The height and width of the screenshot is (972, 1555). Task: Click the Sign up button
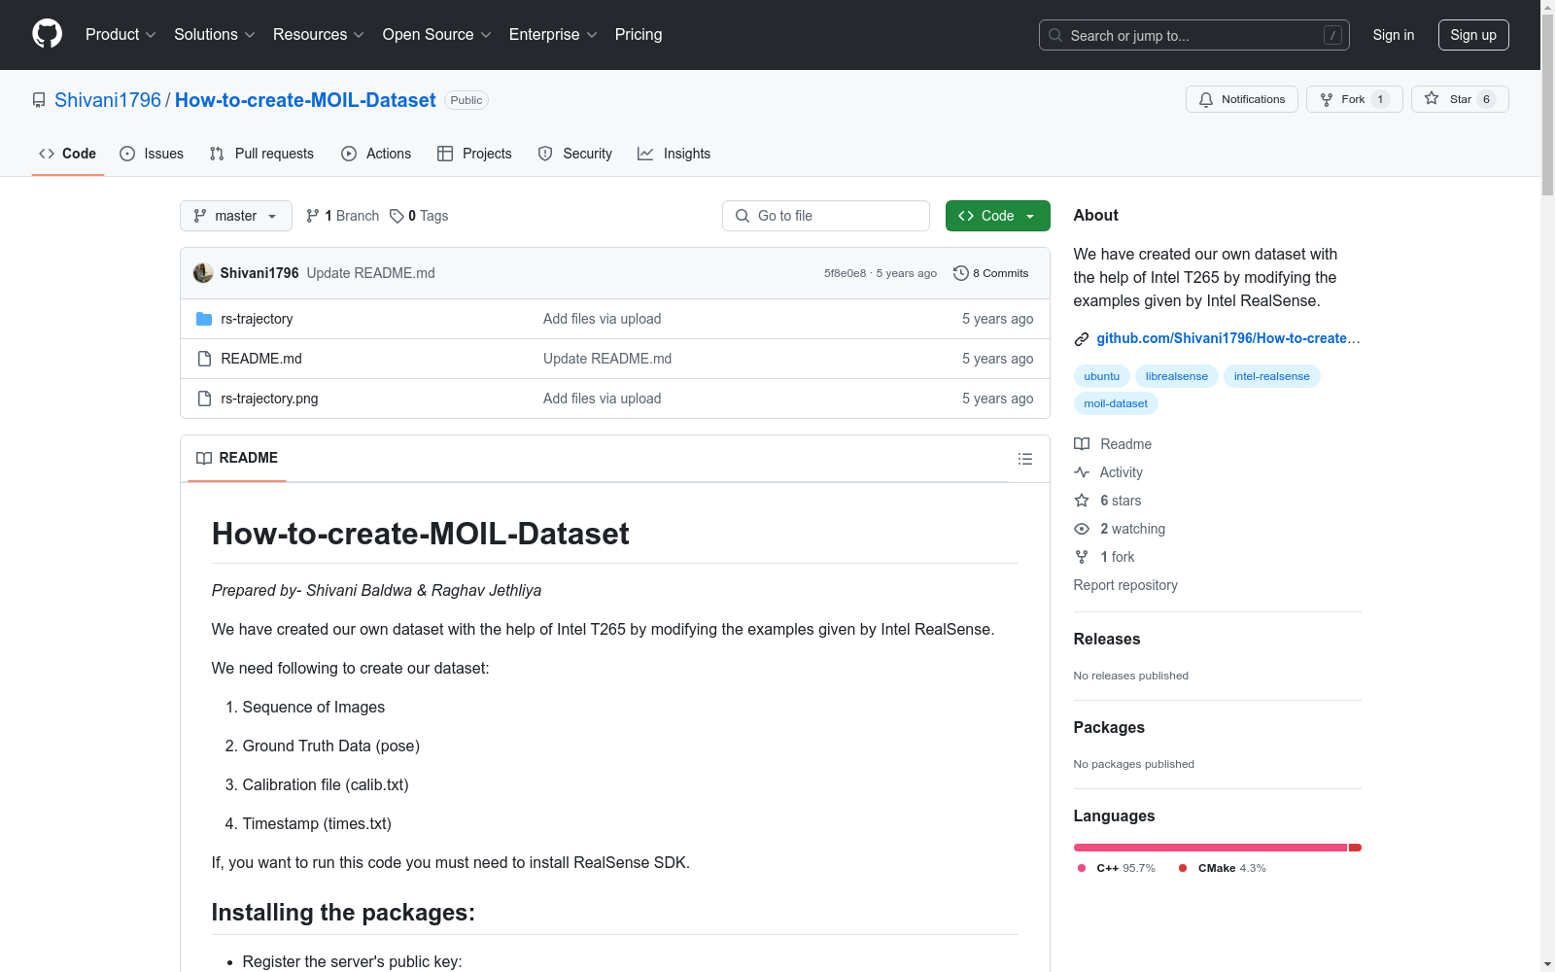[1473, 35]
